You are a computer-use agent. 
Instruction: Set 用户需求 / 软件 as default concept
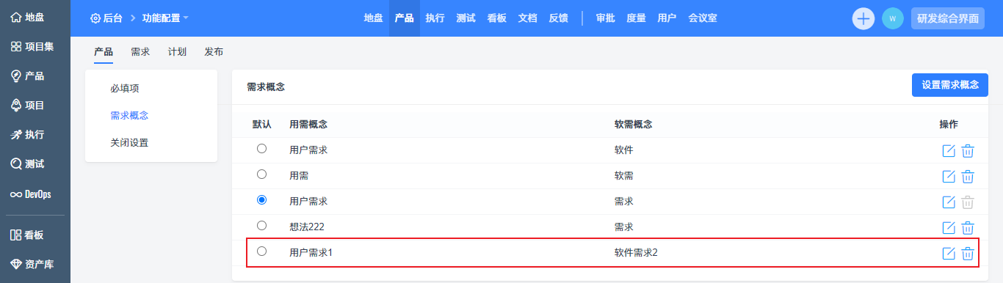pyautogui.click(x=262, y=149)
